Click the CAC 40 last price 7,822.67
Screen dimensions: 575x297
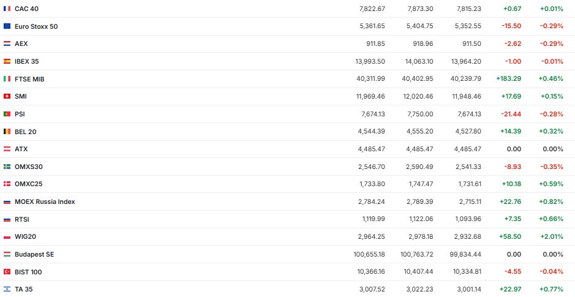pyautogui.click(x=372, y=9)
